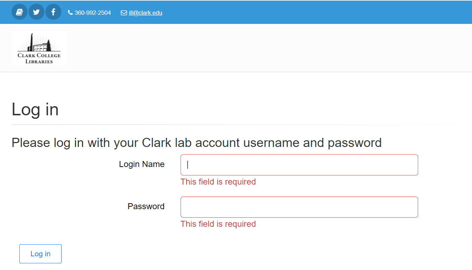This screenshot has height=270, width=472.
Task: Click the Clark College Libraries logo
Action: click(x=39, y=48)
